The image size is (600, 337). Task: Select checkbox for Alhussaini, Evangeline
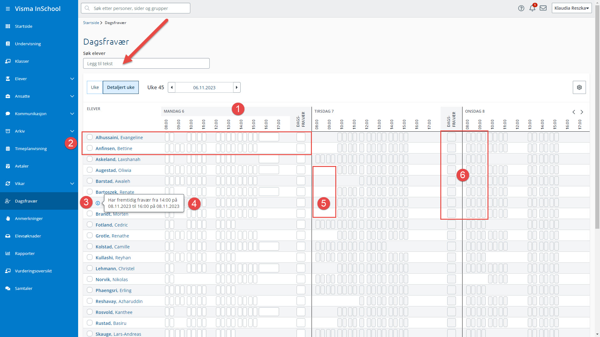click(90, 137)
